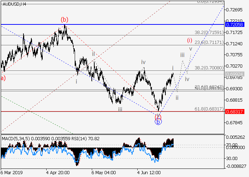Screen dimensions: 249x177
Task: Click the 6 Mar 2019 date marker
Action: point(12,173)
